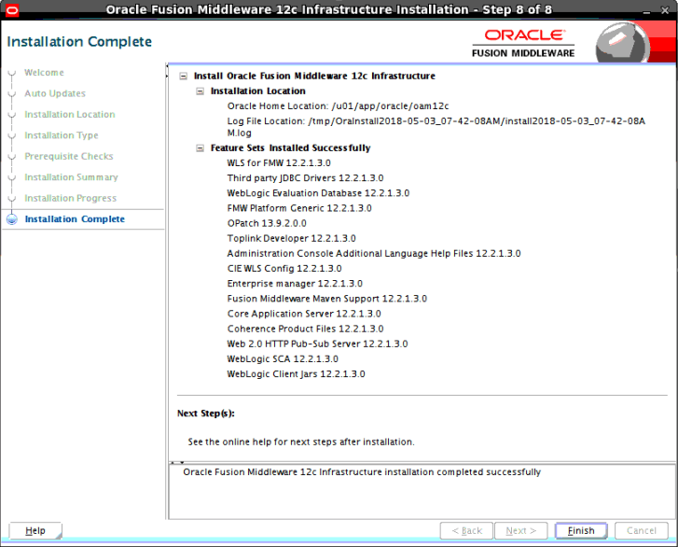
Task: Close the installer window
Action: (x=665, y=10)
